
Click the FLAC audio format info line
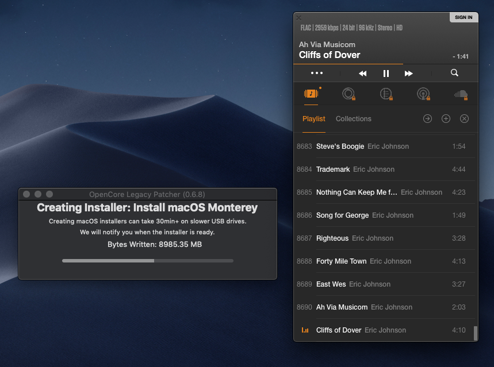tap(351, 28)
